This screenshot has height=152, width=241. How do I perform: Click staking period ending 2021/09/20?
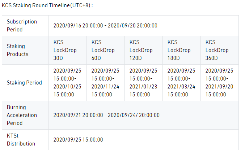tap(219, 83)
